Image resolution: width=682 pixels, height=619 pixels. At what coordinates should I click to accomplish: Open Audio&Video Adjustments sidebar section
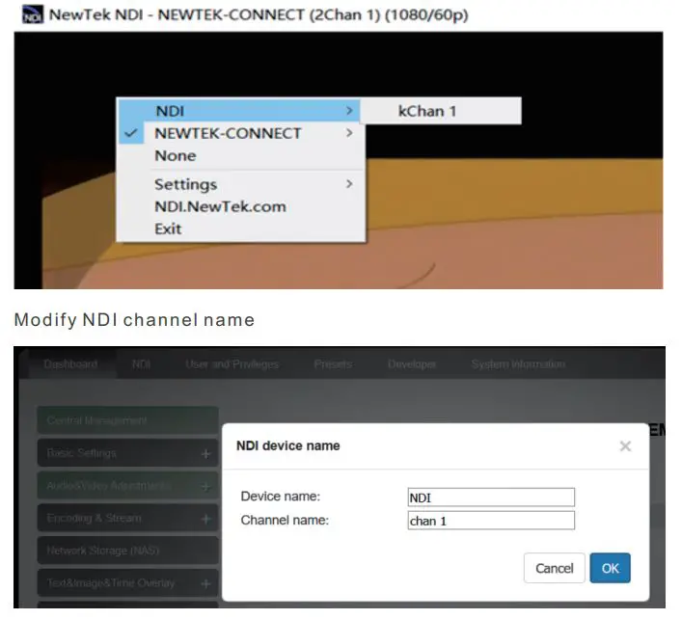(128, 486)
